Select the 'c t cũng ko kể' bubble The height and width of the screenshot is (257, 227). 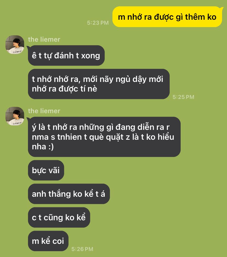point(59,217)
